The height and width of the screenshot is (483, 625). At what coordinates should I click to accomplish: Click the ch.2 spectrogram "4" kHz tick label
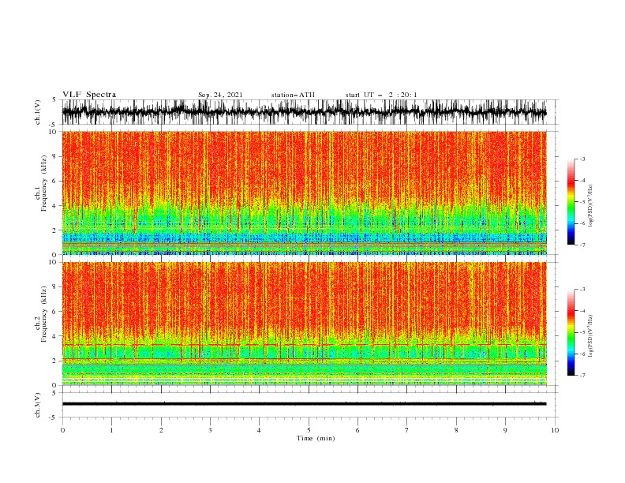tap(55, 336)
